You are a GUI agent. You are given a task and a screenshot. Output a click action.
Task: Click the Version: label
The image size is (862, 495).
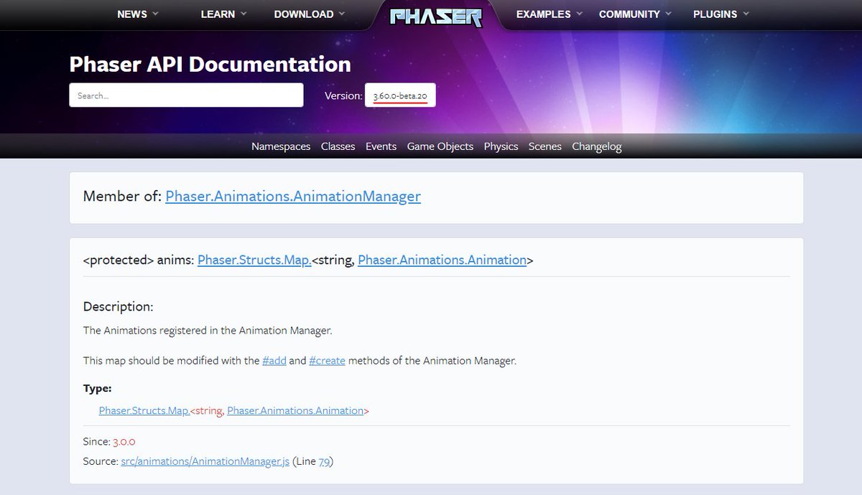[x=343, y=95]
